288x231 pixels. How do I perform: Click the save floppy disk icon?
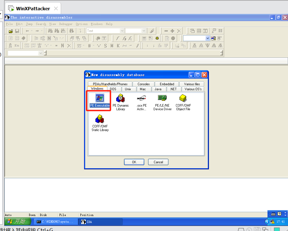[17, 31]
